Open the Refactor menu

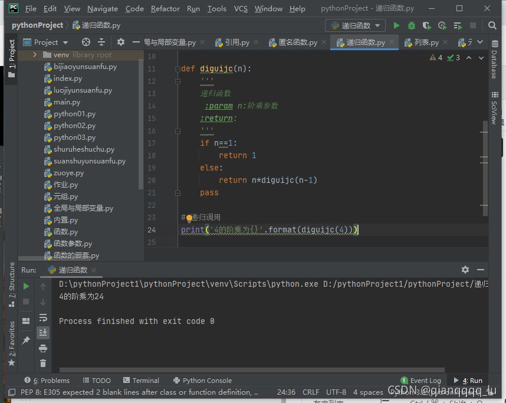point(165,8)
